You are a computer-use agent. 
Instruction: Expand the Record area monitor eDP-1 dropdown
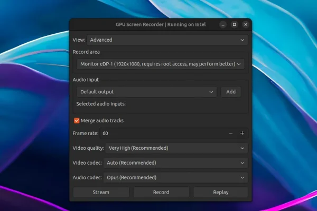point(160,64)
